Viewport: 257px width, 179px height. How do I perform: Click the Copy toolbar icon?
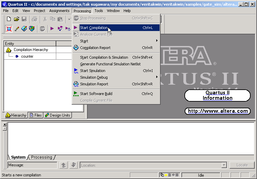[53, 19]
